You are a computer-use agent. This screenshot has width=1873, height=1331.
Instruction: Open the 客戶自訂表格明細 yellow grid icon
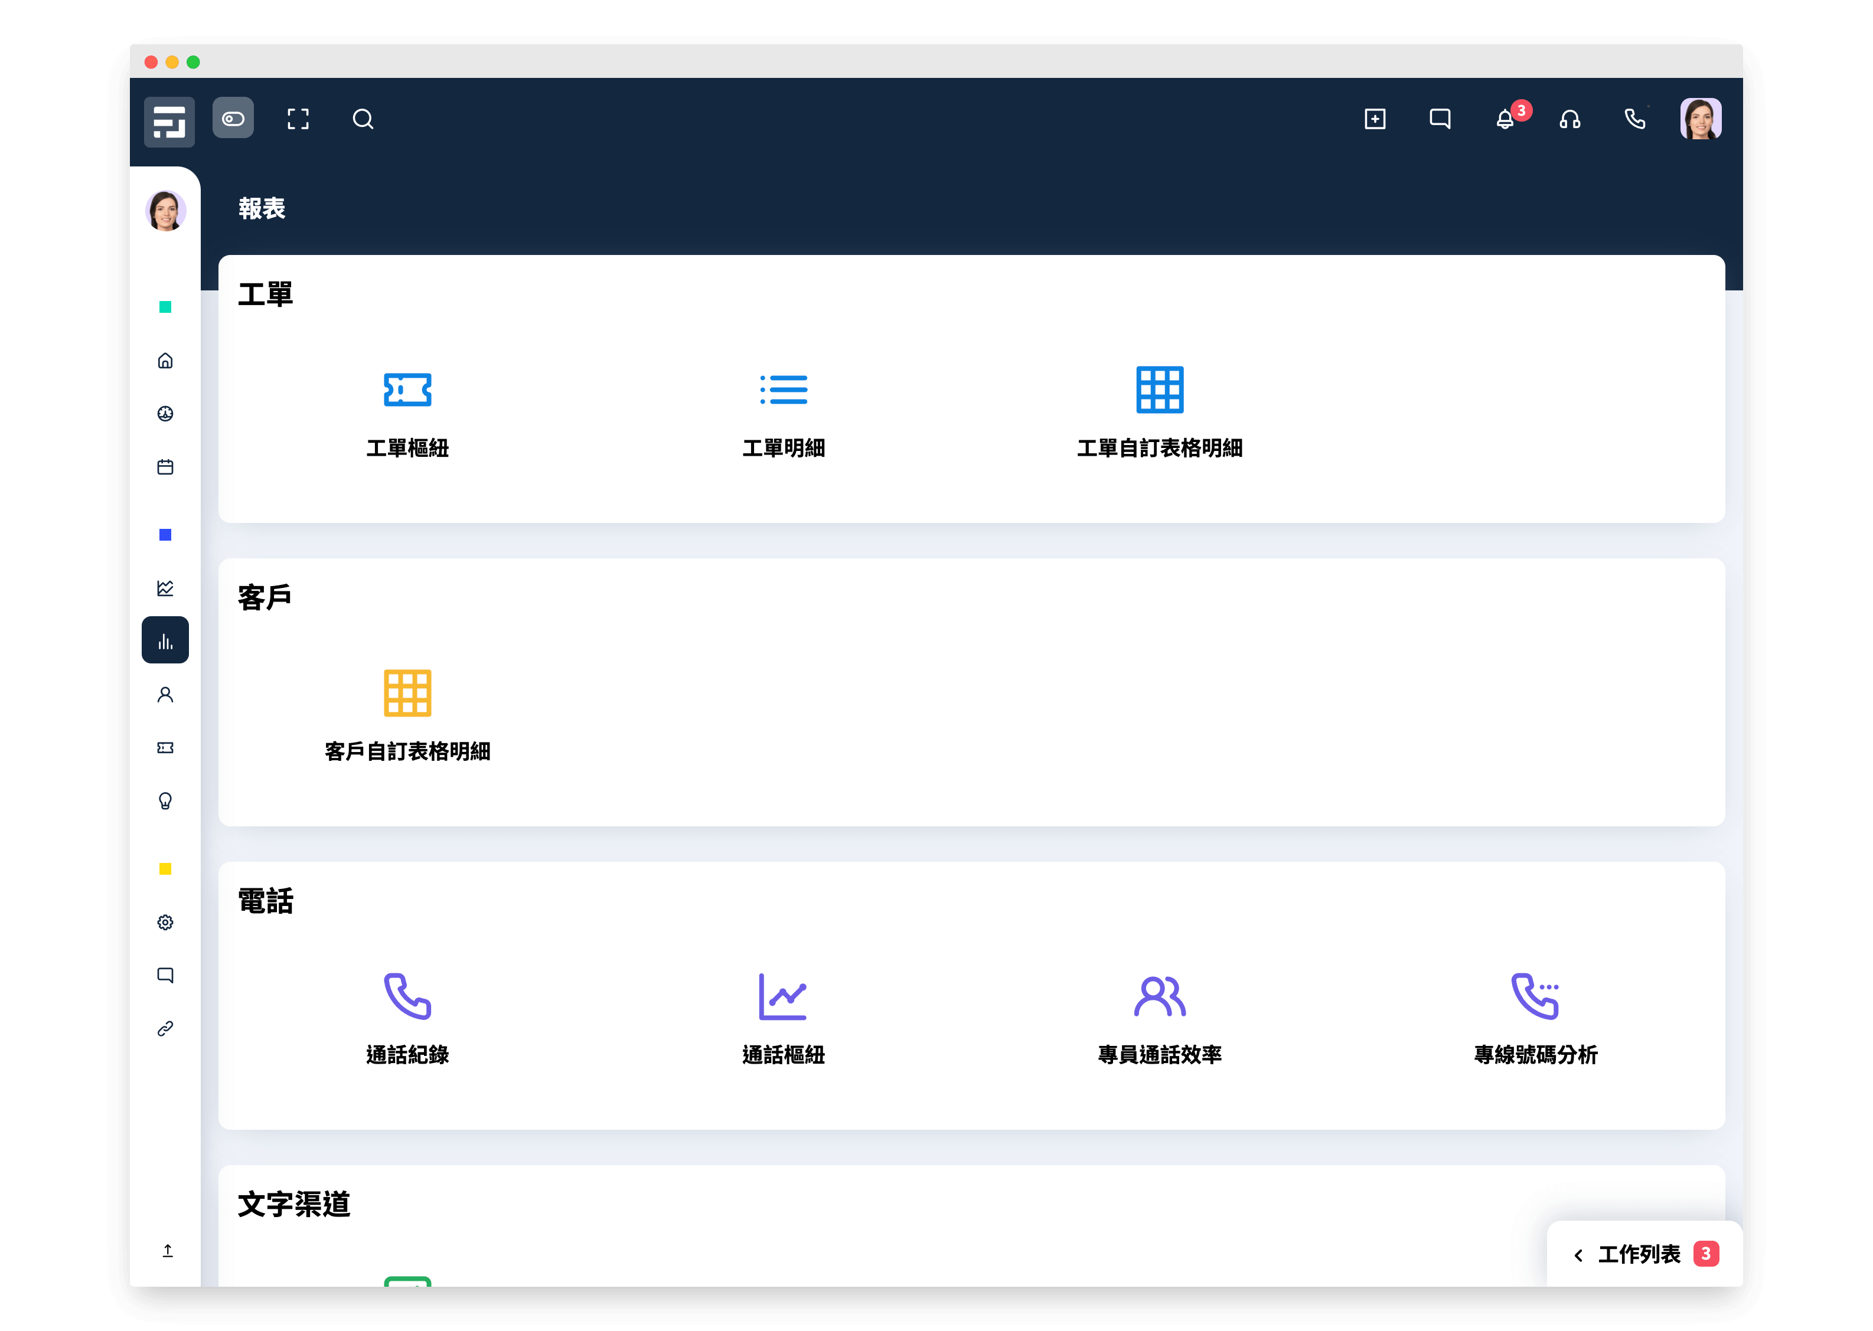407,694
